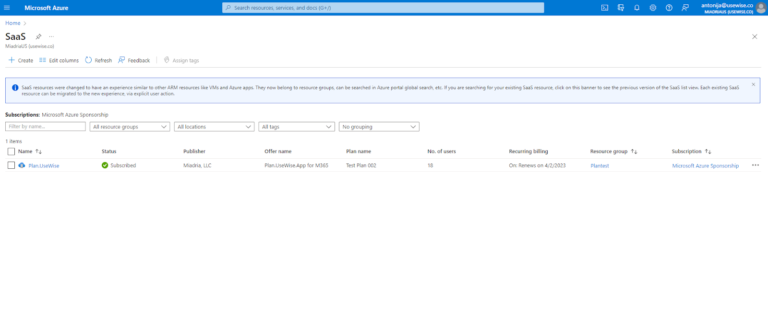
Task: Click the Recurring billing column header
Action: click(528, 152)
